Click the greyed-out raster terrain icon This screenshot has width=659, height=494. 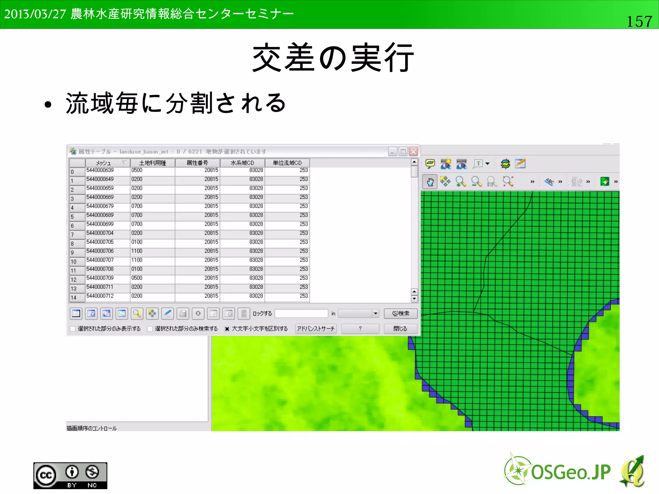577,182
